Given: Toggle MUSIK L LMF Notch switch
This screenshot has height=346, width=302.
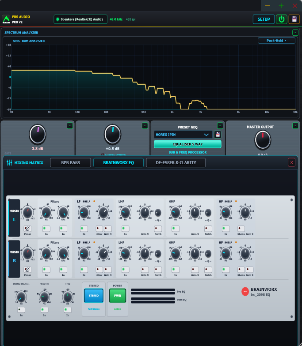Looking at the screenshot, I should [x=158, y=229].
